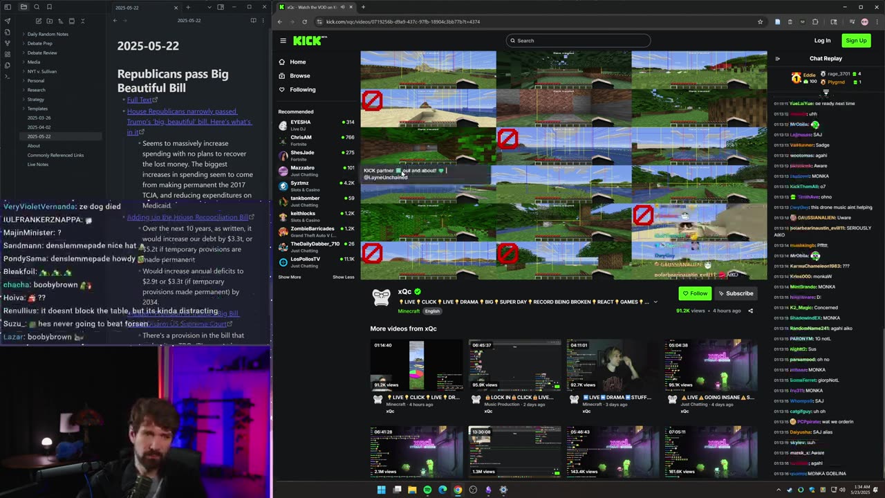Open Microsoft Edge from taskbar

[x=442, y=490]
